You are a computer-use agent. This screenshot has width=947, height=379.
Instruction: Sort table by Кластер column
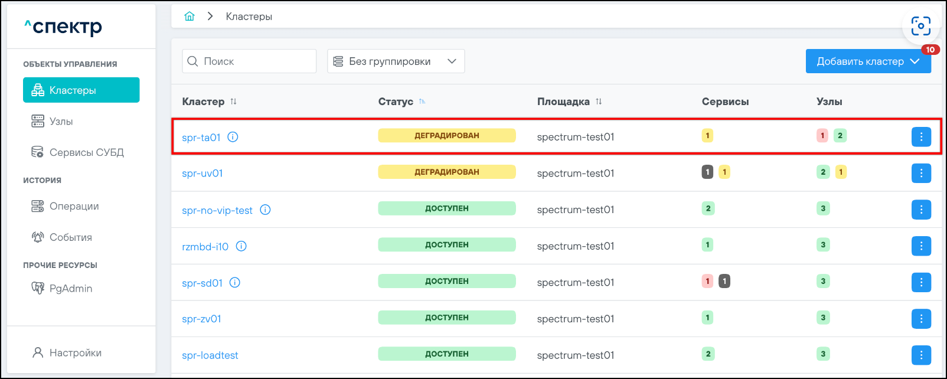click(x=233, y=102)
